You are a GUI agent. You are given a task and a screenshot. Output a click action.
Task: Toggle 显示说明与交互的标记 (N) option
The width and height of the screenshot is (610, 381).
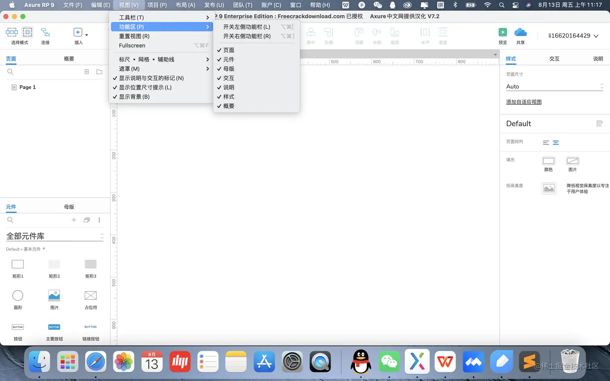pos(161,78)
